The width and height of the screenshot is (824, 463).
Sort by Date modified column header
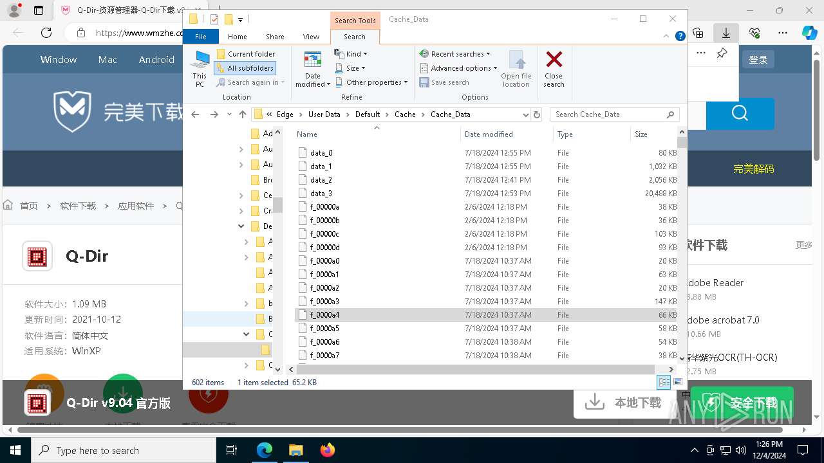coord(507,134)
